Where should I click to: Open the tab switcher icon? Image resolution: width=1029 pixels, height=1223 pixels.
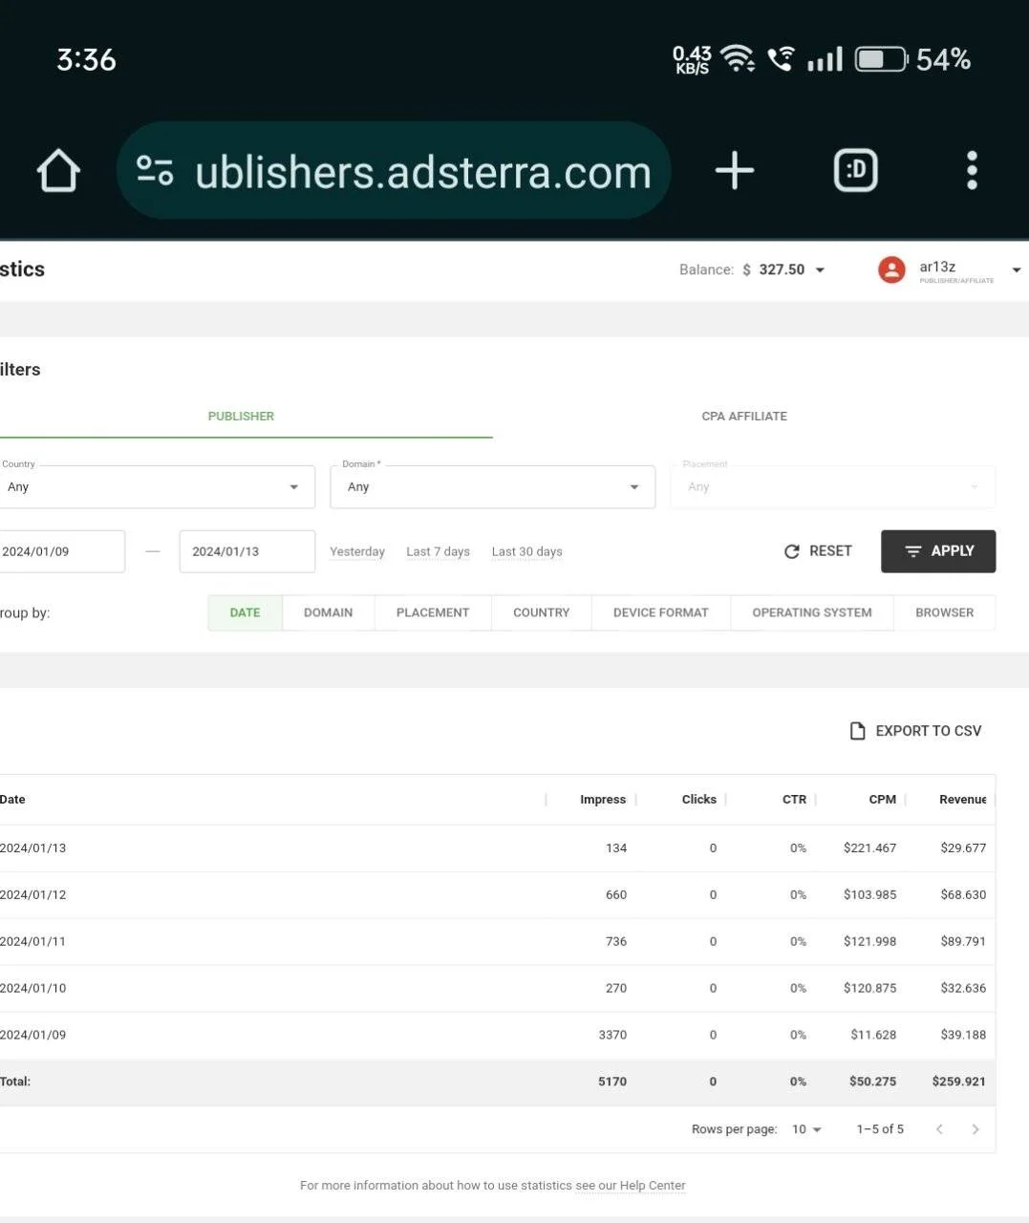[855, 171]
